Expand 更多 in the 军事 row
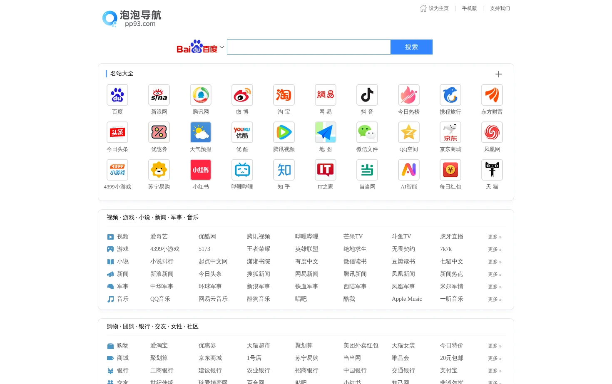 pos(495,287)
